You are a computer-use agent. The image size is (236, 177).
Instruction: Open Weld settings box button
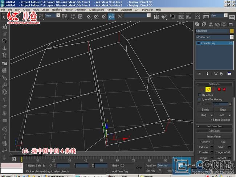coord(229,147)
